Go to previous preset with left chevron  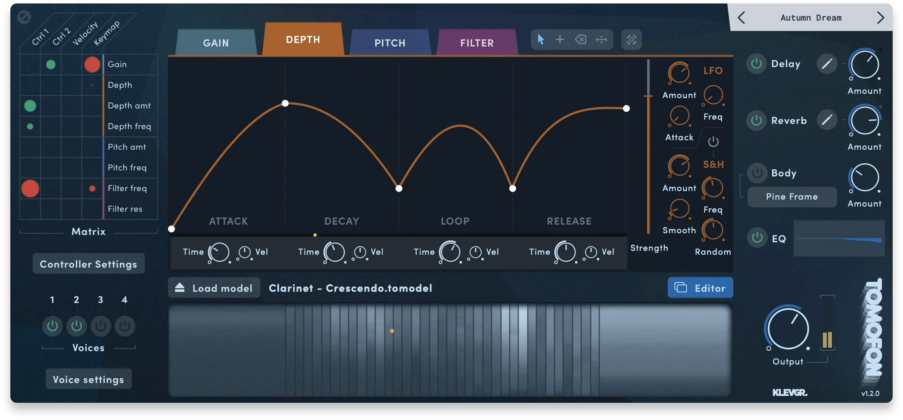point(741,18)
